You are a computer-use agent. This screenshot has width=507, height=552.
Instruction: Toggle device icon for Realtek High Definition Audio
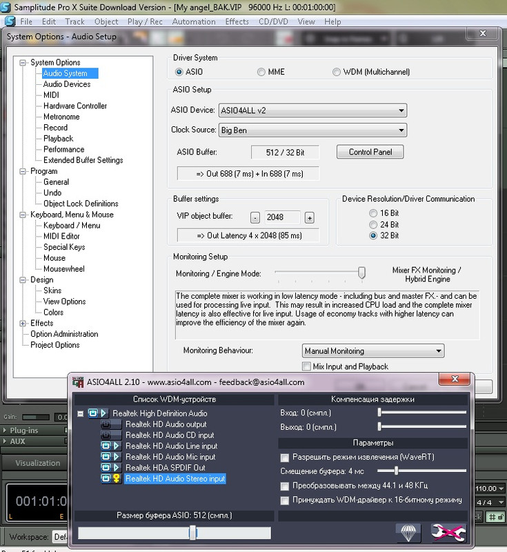click(x=93, y=413)
